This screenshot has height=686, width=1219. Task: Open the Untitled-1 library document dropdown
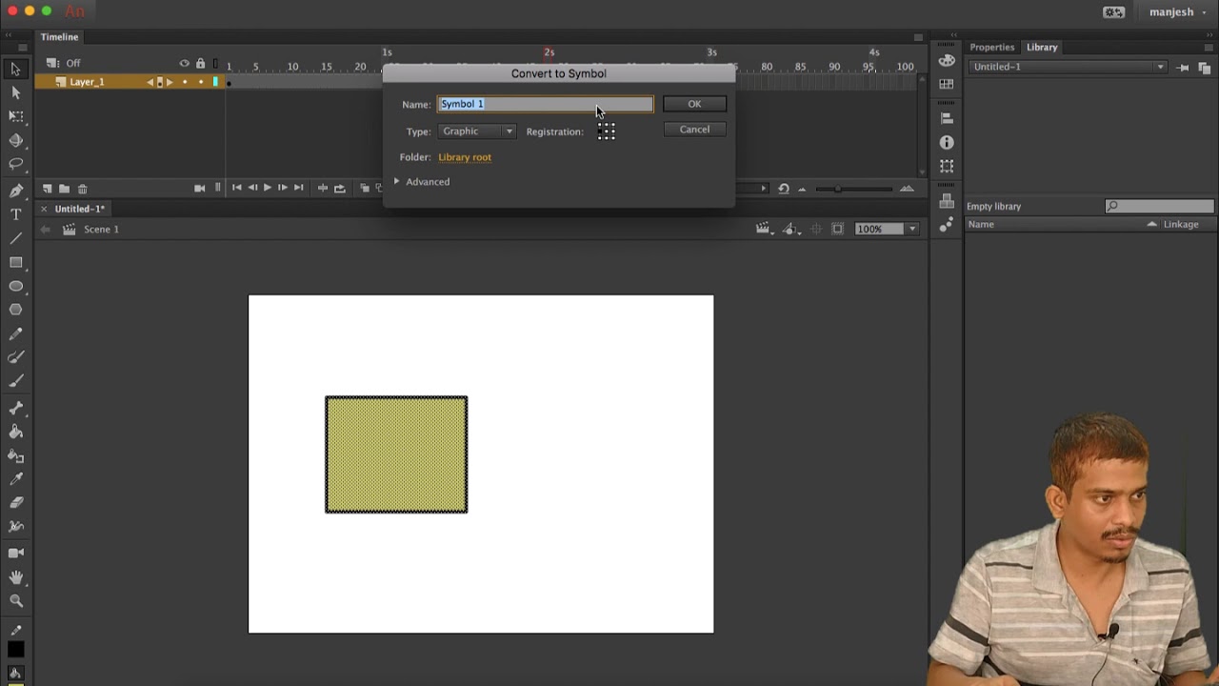point(1068,67)
